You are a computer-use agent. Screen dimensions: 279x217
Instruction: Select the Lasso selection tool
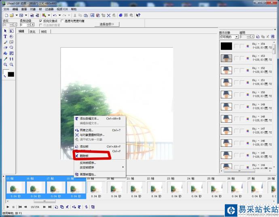pyautogui.click(x=11, y=48)
